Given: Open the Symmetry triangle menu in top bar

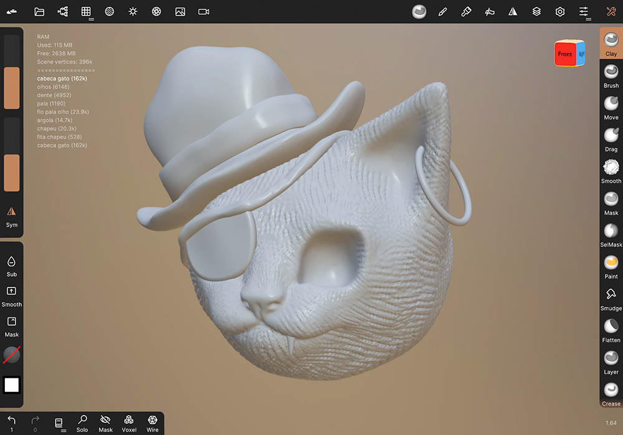Looking at the screenshot, I should coord(513,12).
